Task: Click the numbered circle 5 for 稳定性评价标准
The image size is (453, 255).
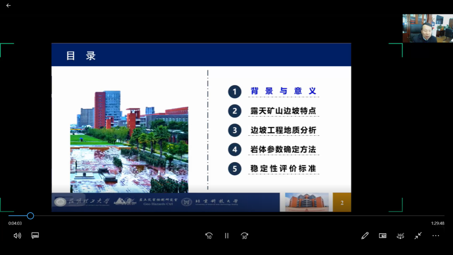Action: [x=235, y=169]
